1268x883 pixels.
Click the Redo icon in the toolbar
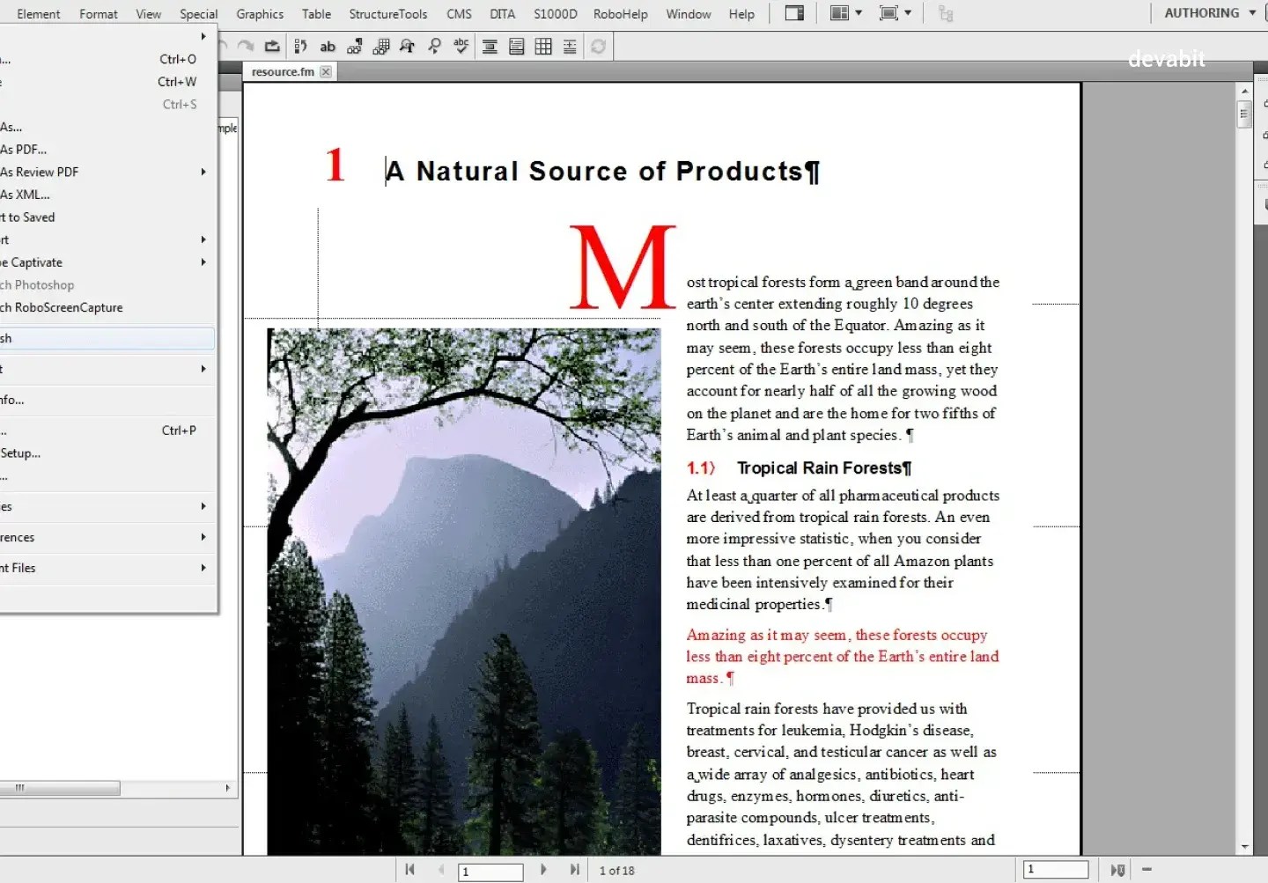point(246,46)
